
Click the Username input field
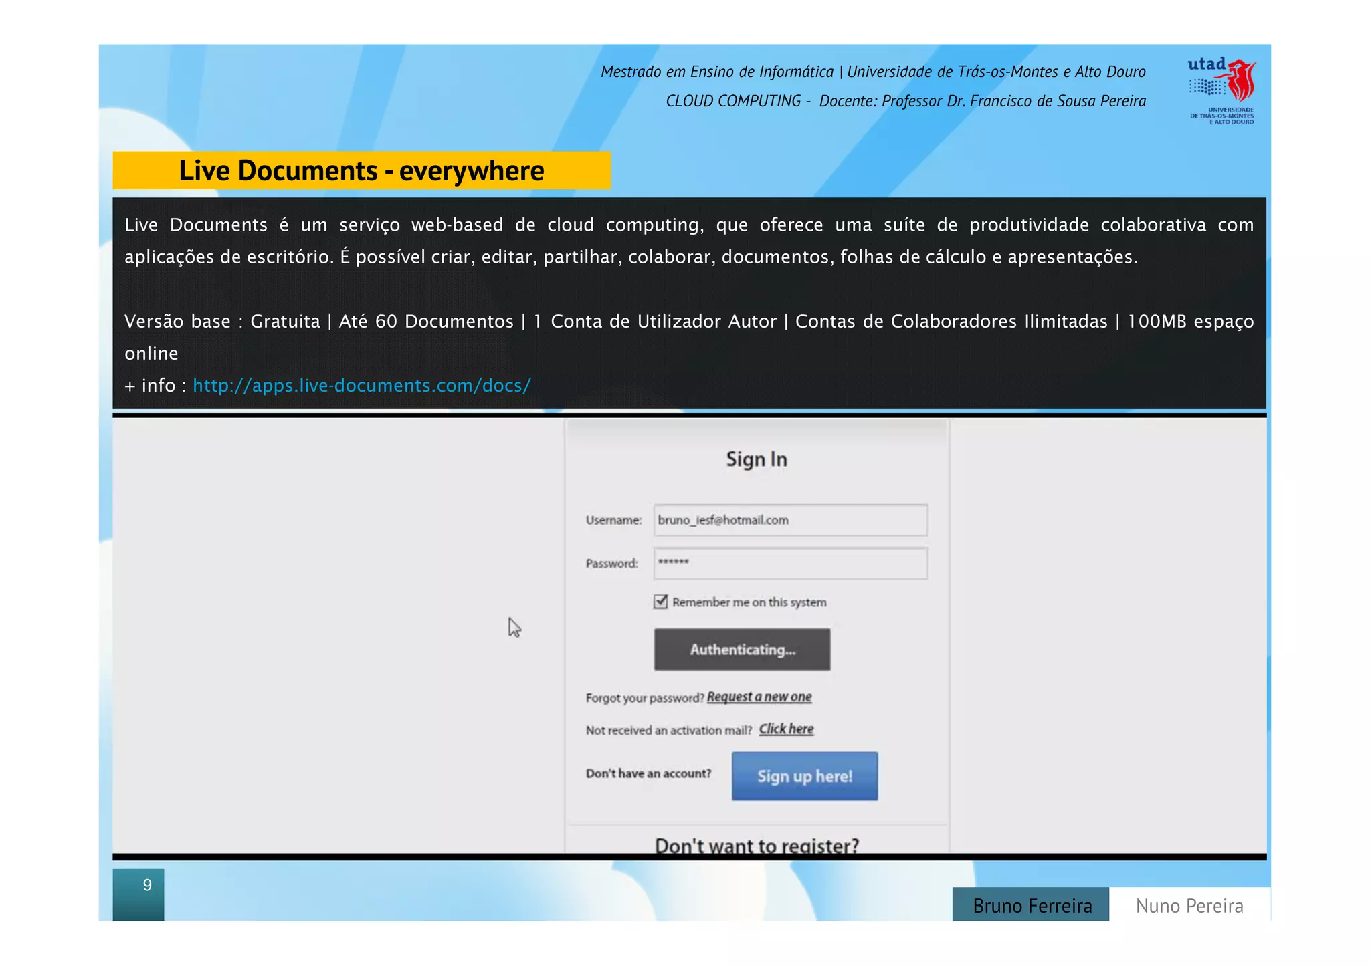(x=790, y=520)
